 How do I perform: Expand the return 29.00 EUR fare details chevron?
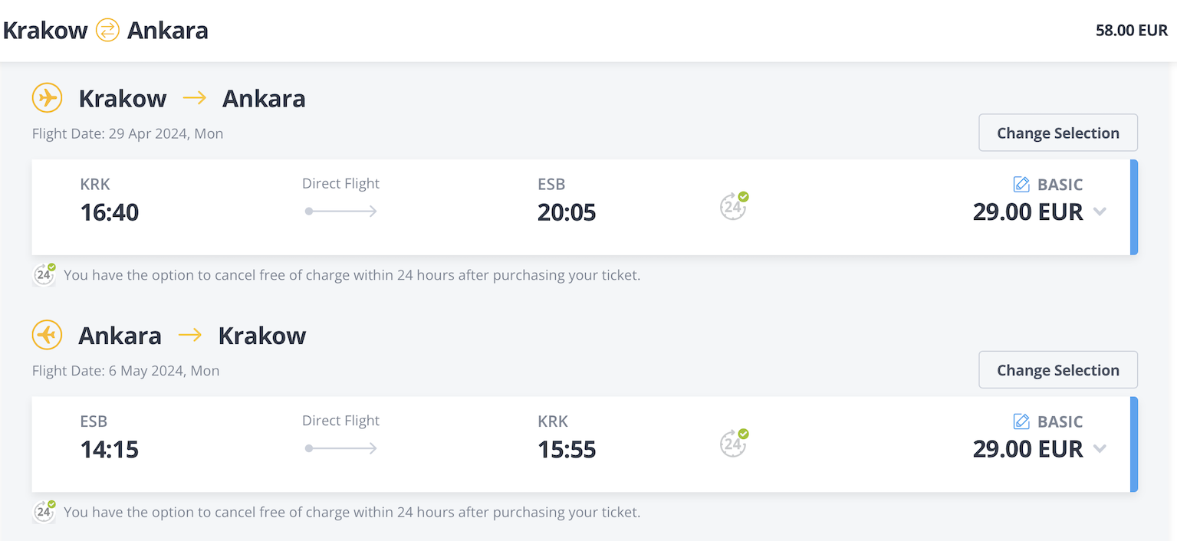(1100, 448)
